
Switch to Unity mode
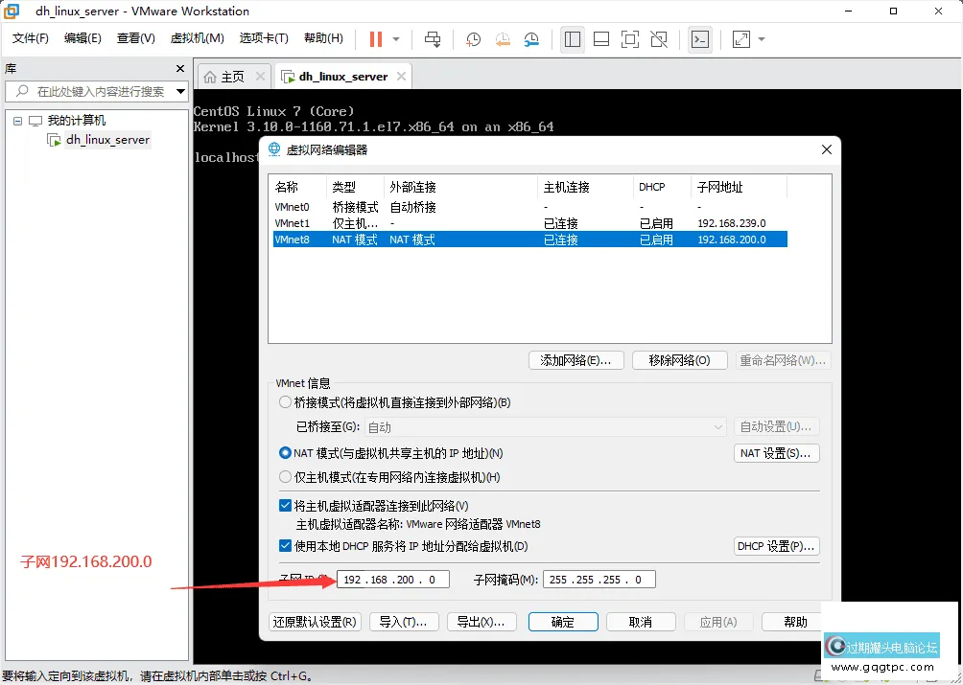659,39
